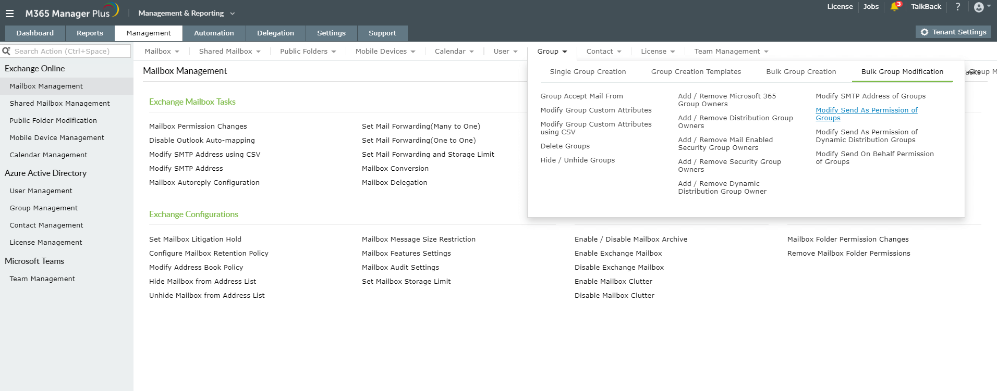Select Mailbox Management in sidebar
The height and width of the screenshot is (391, 997).
[x=67, y=86]
